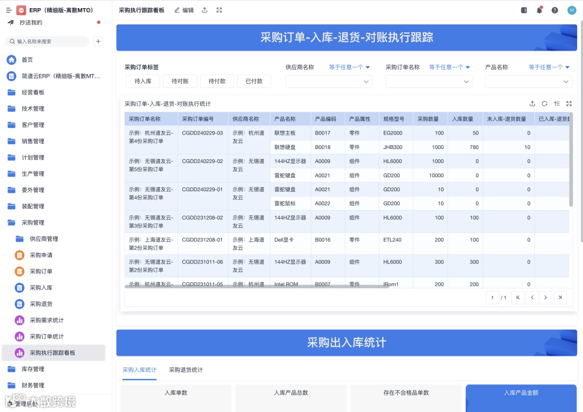Expand the 库存管理 folder

(33, 369)
